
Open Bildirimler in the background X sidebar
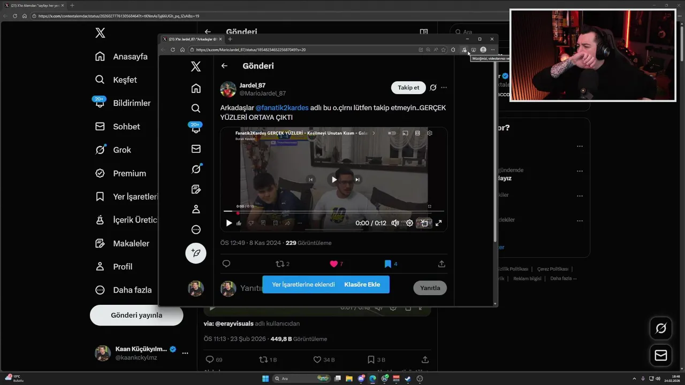tap(123, 103)
